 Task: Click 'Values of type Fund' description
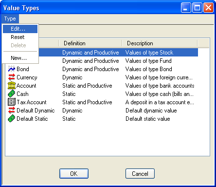148,61
